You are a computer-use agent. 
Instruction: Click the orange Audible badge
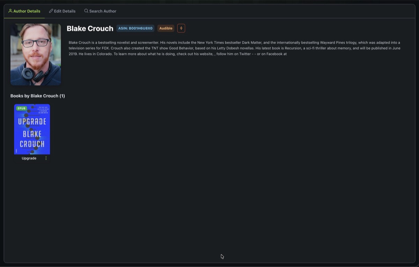point(166,28)
